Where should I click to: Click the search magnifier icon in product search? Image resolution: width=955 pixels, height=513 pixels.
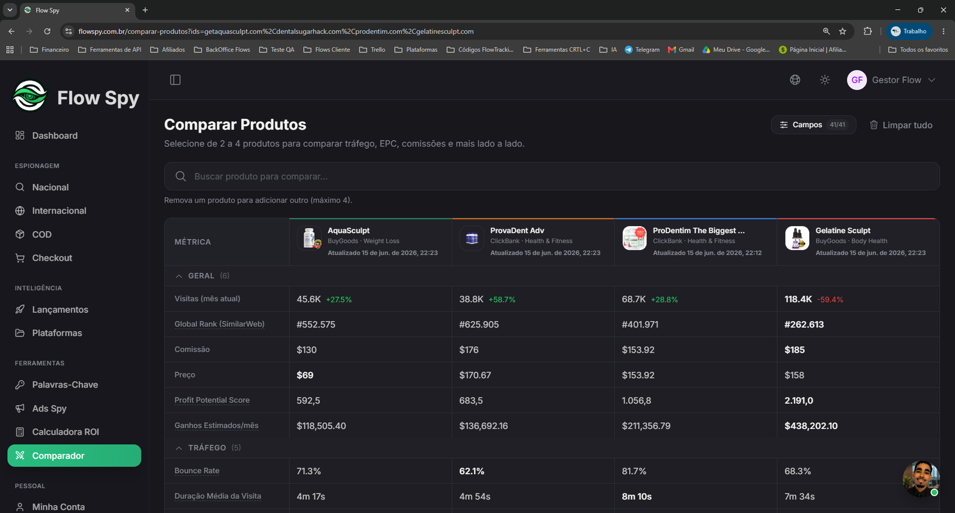(181, 177)
